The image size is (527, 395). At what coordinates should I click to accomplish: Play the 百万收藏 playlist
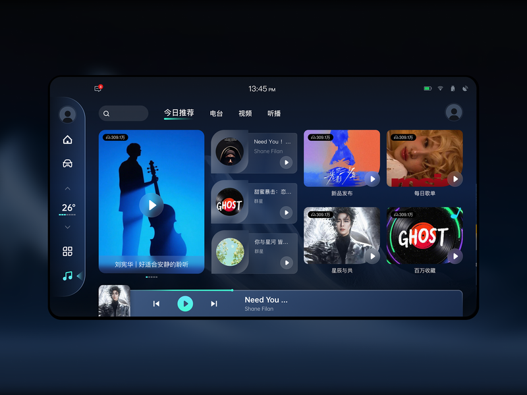pos(455,256)
